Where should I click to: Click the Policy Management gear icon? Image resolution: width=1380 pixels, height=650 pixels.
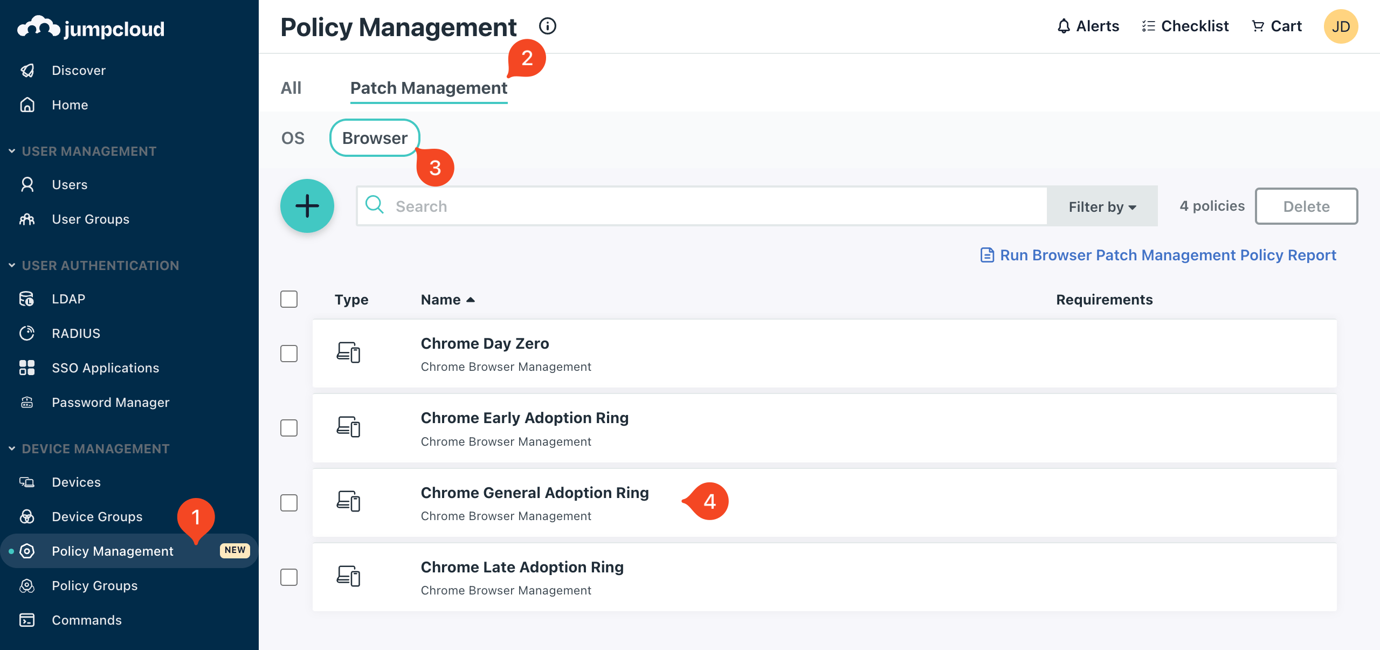pyautogui.click(x=27, y=551)
